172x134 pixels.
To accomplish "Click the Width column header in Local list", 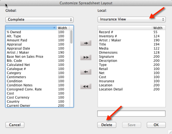I will [x=158, y=28].
